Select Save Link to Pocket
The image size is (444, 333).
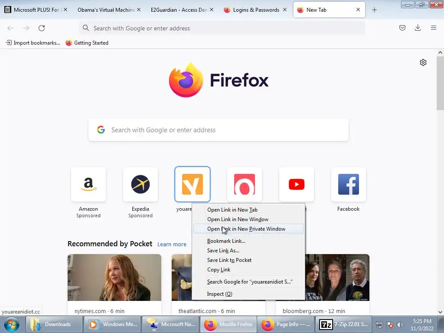248,260
